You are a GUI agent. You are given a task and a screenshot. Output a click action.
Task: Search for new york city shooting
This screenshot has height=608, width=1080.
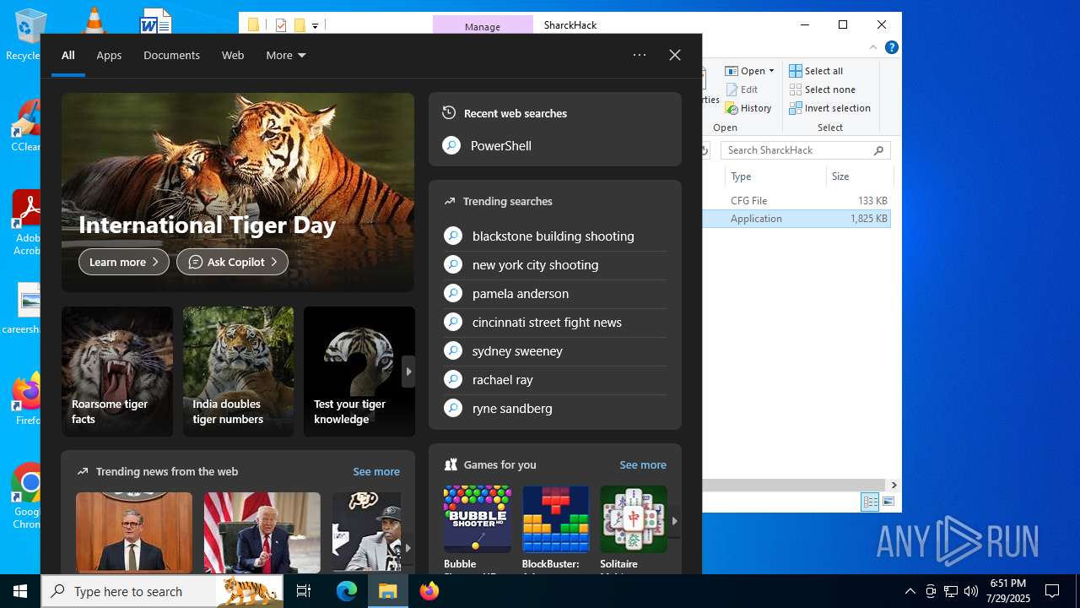555,265
